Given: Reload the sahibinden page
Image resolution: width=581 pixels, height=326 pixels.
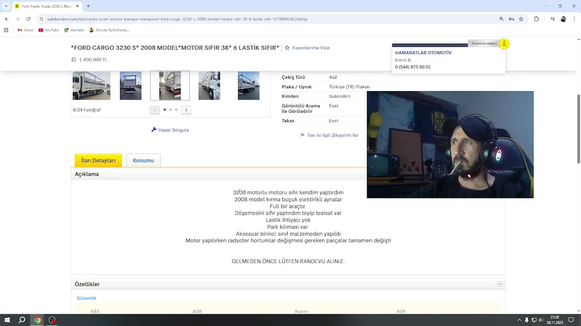Looking at the screenshot, I should pyautogui.click(x=28, y=19).
